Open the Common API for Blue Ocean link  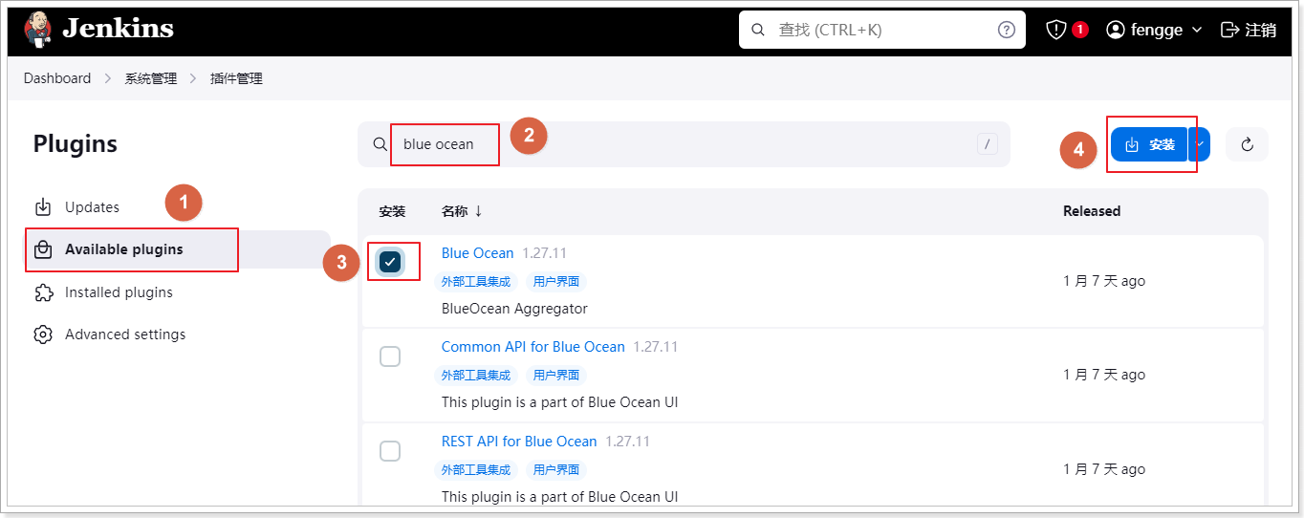[x=533, y=347]
